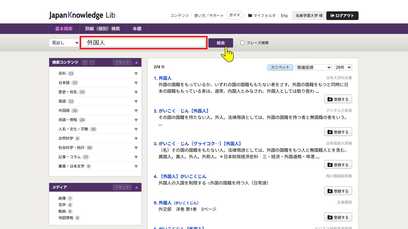Screen dimensions: 408x229
Task: Click 登録する for the first result
Action: pyautogui.click(x=338, y=99)
